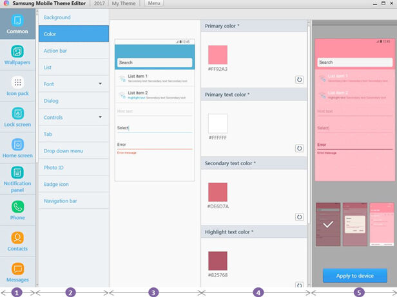Open the Dialog settings
The width and height of the screenshot is (397, 297).
click(x=73, y=100)
